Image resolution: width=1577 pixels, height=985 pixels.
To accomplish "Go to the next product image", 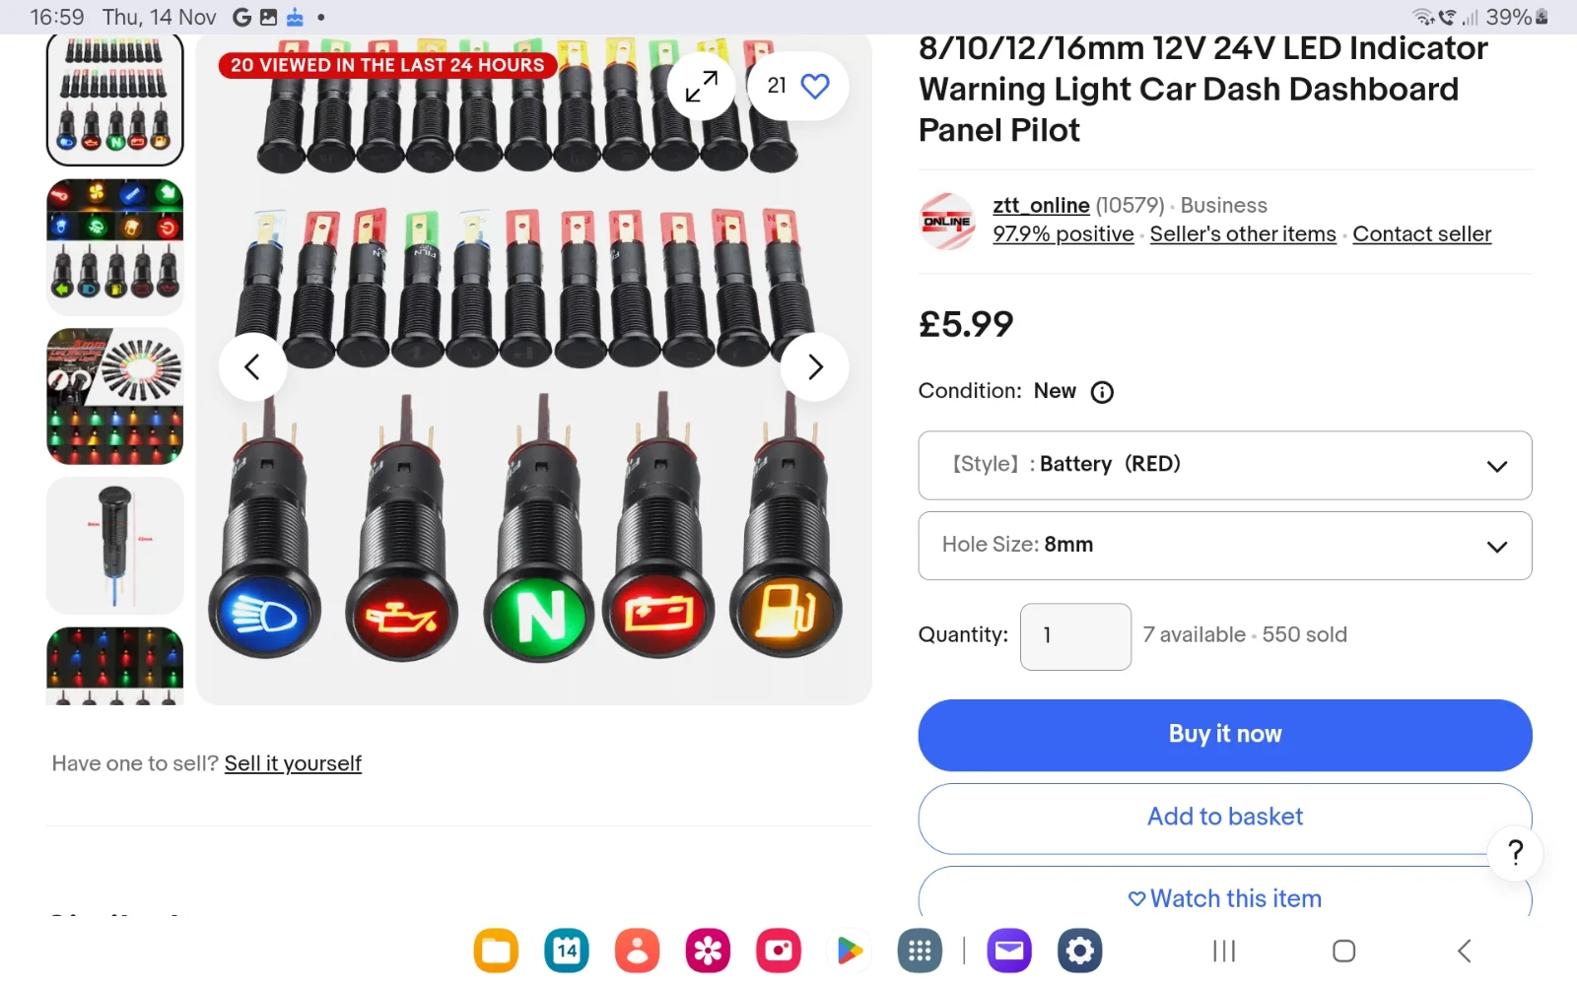I will 814,367.
